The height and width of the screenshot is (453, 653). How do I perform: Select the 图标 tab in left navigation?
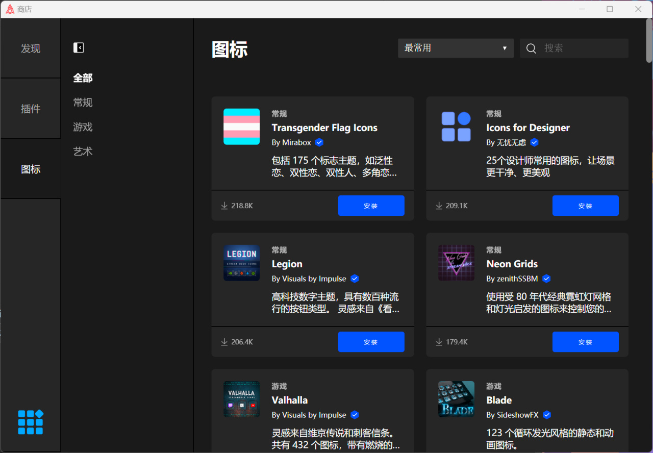31,169
